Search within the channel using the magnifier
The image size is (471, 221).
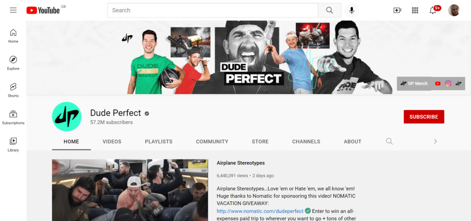[x=389, y=142]
